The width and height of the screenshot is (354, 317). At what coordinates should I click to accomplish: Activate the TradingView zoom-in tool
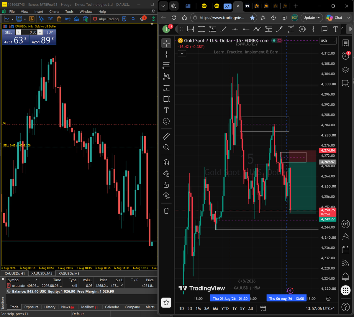(x=166, y=147)
